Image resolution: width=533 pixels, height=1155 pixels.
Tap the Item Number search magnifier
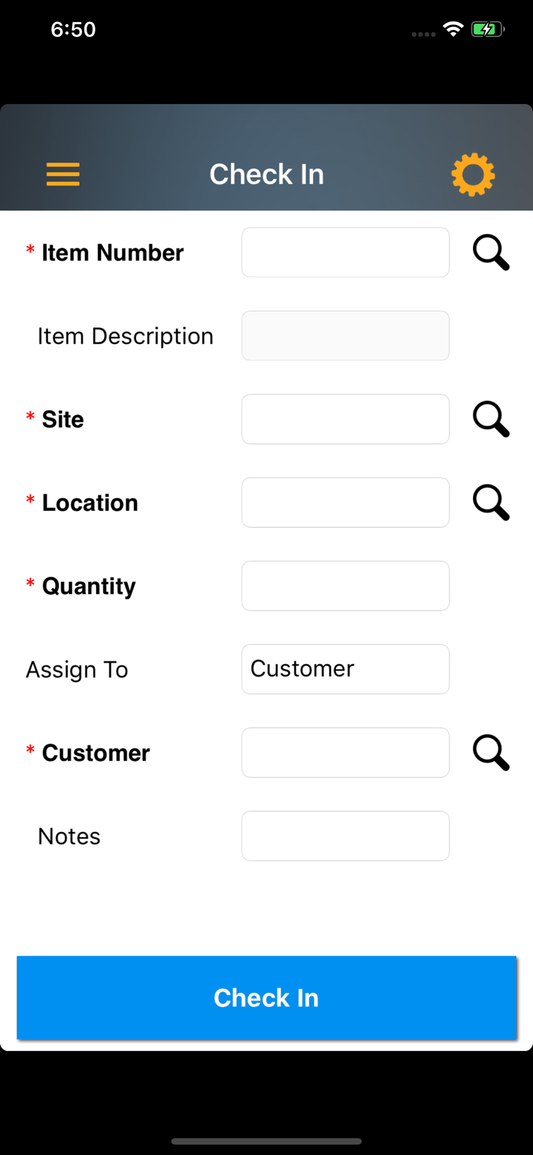(x=491, y=252)
